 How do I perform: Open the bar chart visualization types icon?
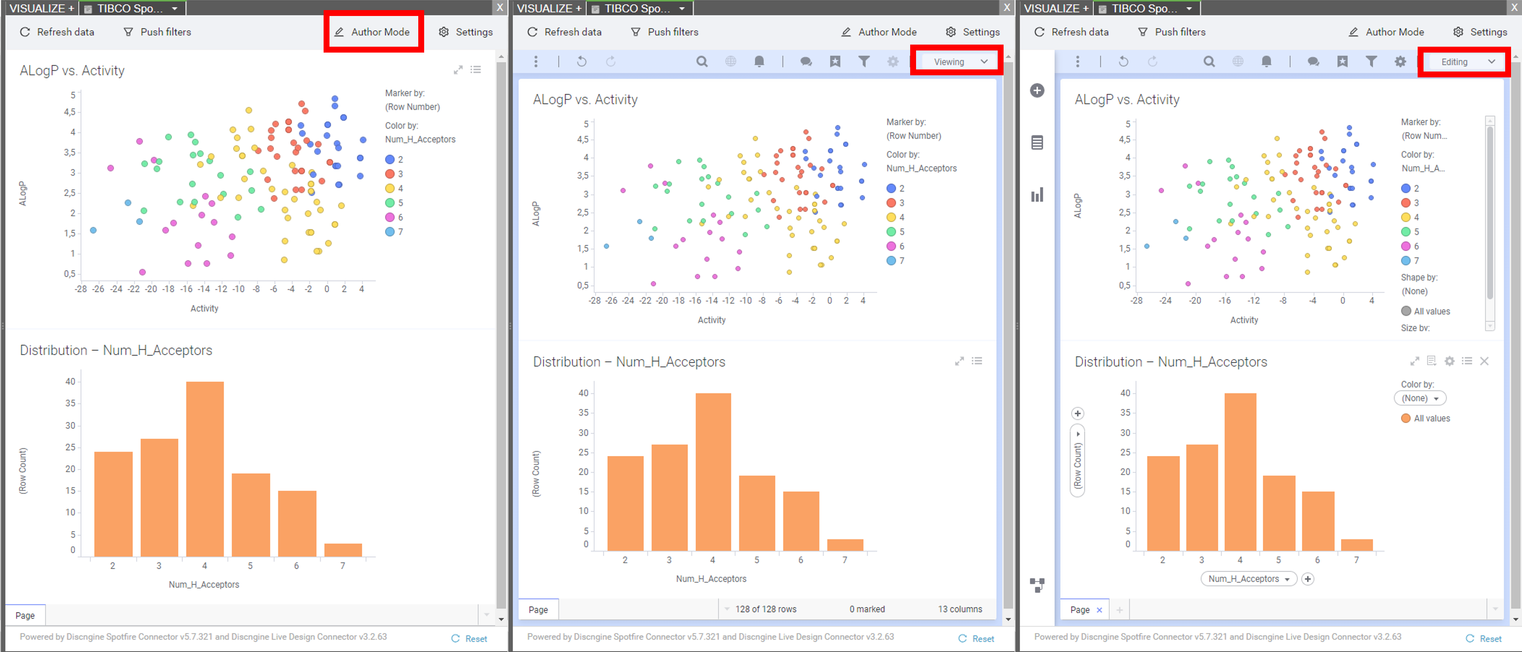[1037, 195]
